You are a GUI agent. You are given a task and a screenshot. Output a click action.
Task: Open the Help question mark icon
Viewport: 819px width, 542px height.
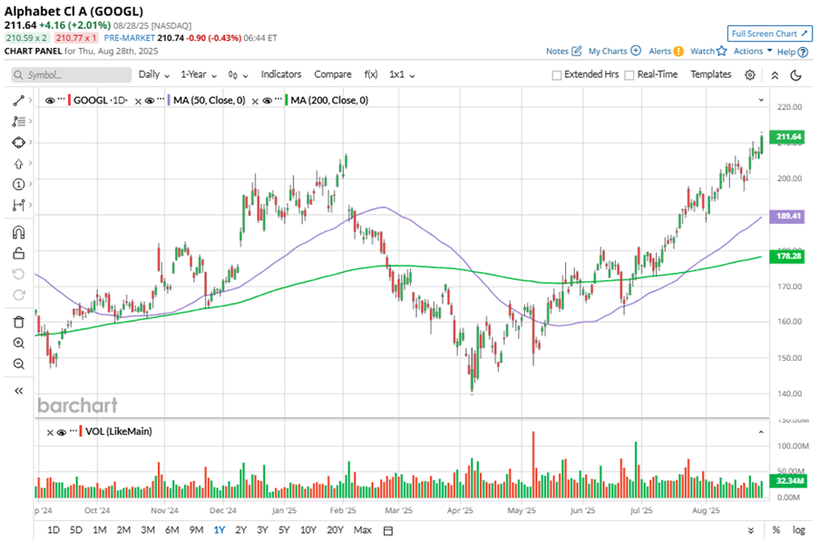(x=803, y=52)
